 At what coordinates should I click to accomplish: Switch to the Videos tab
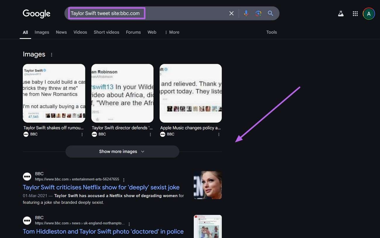80,32
